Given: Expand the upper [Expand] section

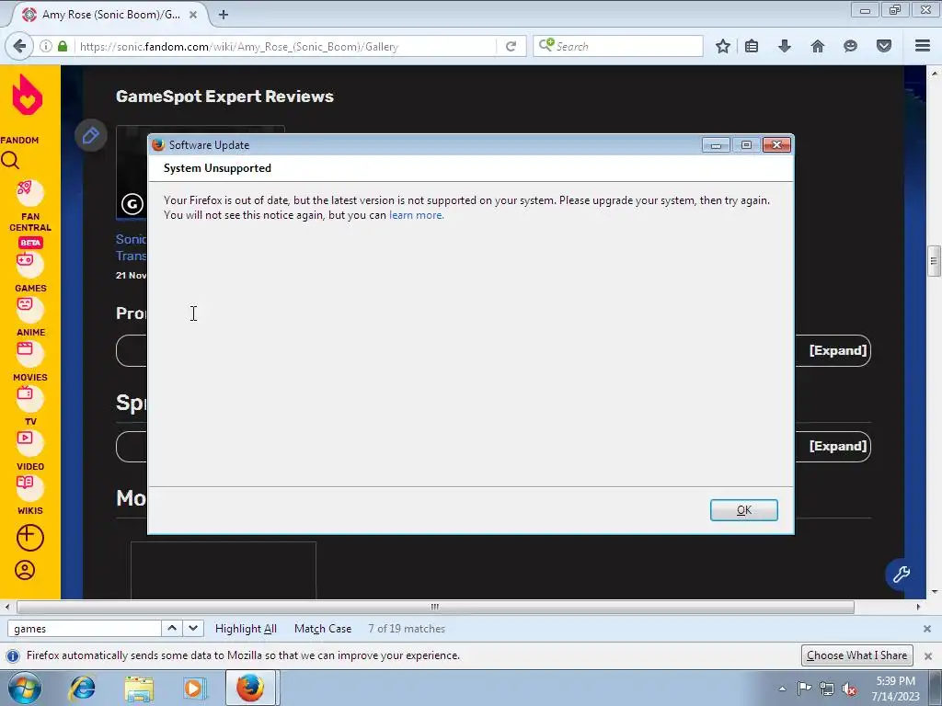Looking at the screenshot, I should (x=837, y=350).
